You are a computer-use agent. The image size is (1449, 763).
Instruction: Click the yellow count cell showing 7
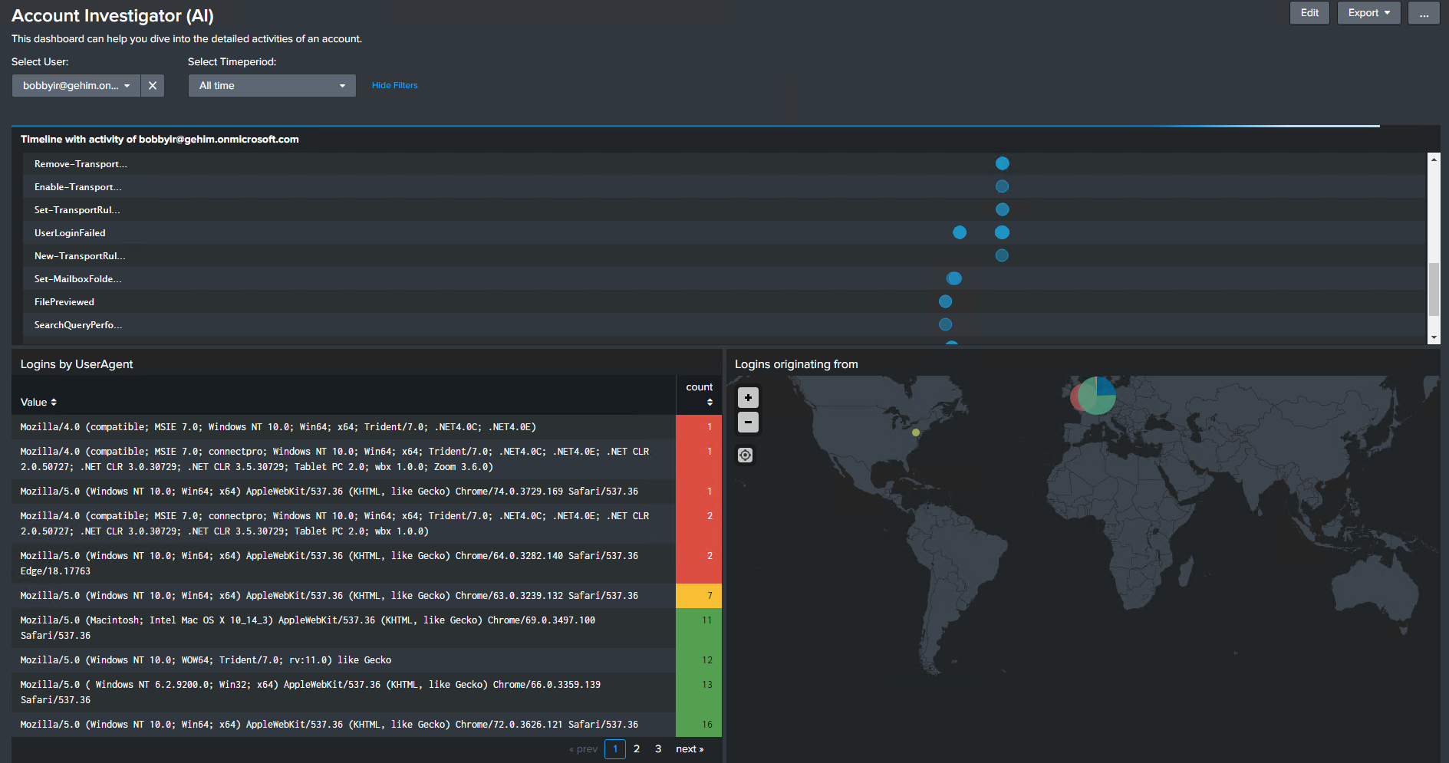(699, 596)
